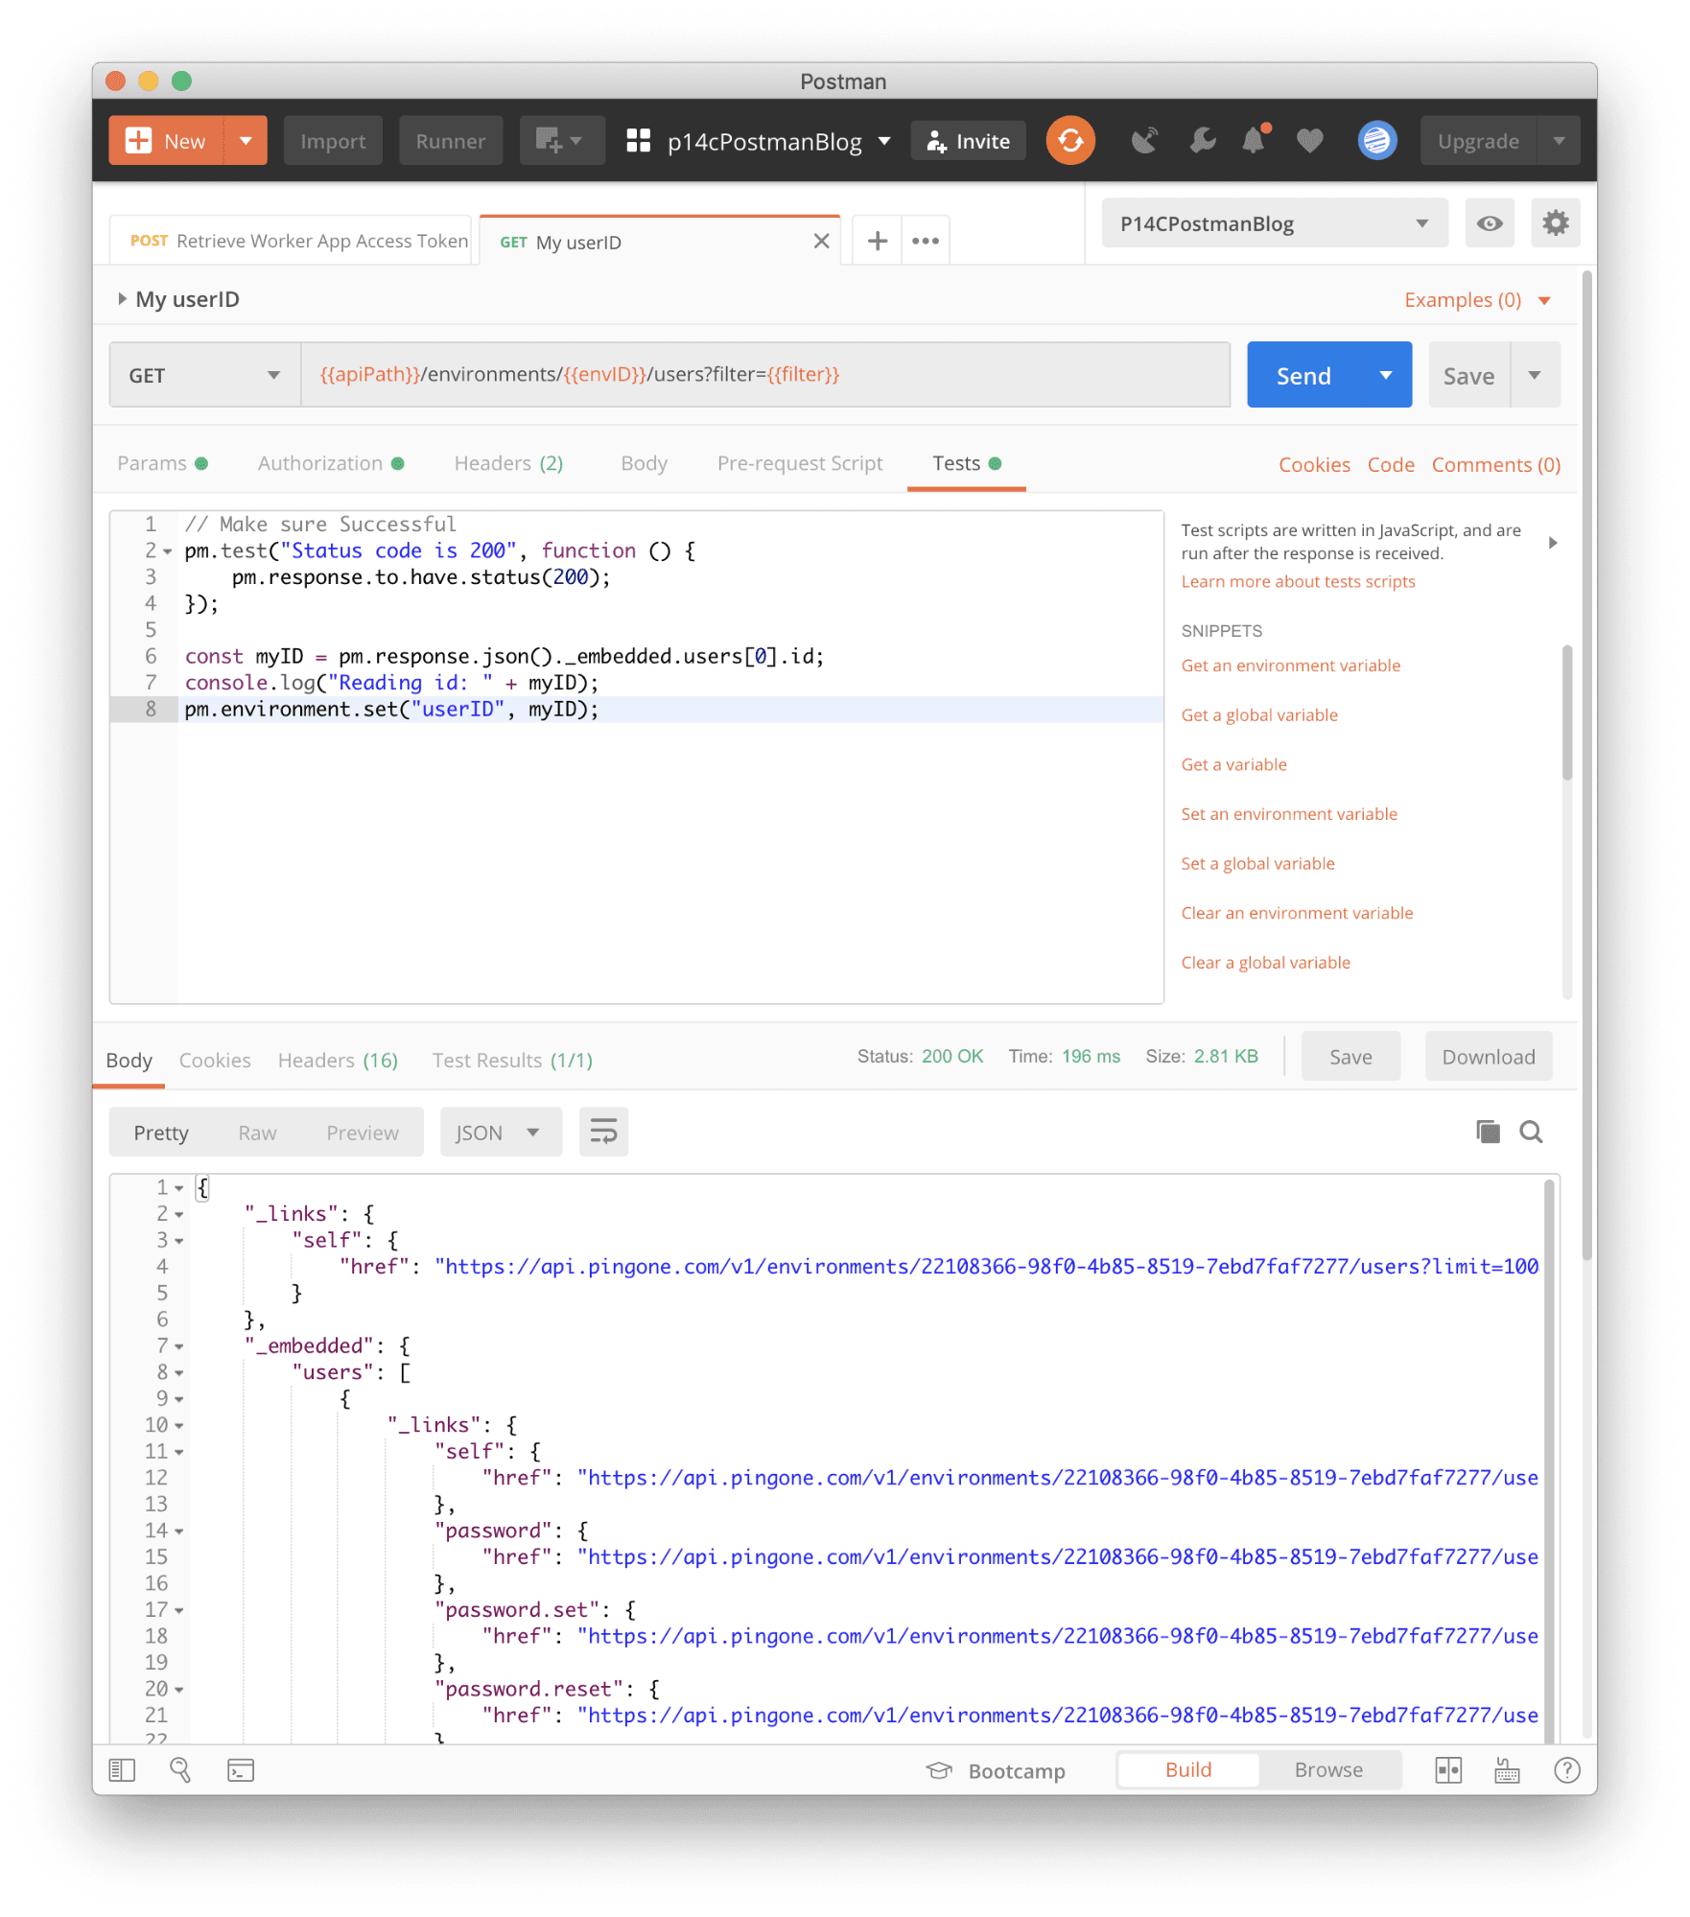The image size is (1690, 1917).
Task: Expand the My userID request description
Action: pyautogui.click(x=122, y=299)
